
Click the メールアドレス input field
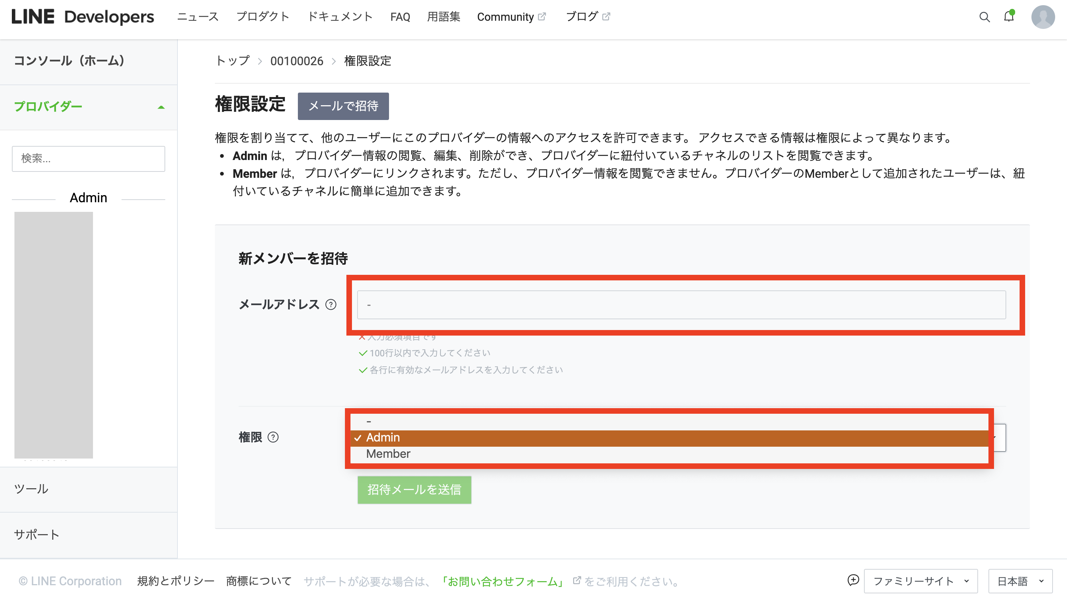681,305
